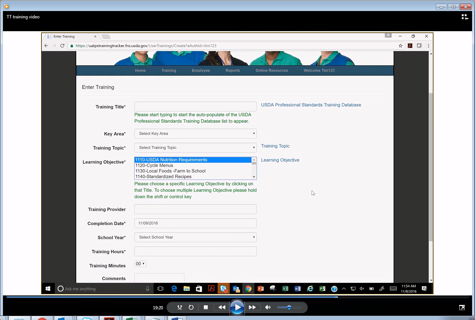Open the Welcome Tim123 user menu
This screenshot has height=320, width=475.
319,70
